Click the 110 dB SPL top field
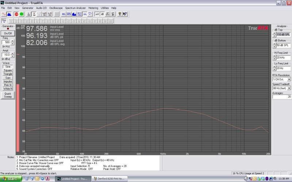 283,35
